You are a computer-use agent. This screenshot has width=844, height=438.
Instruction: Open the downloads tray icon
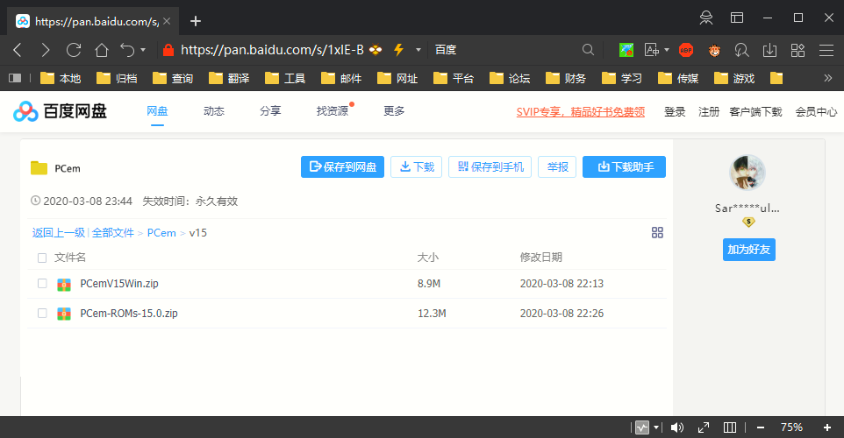tap(769, 50)
